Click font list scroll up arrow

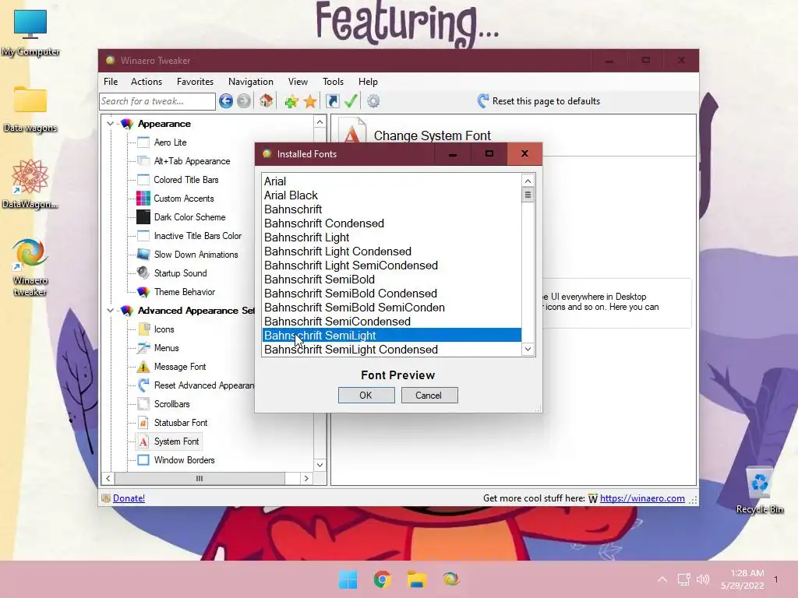(x=528, y=181)
